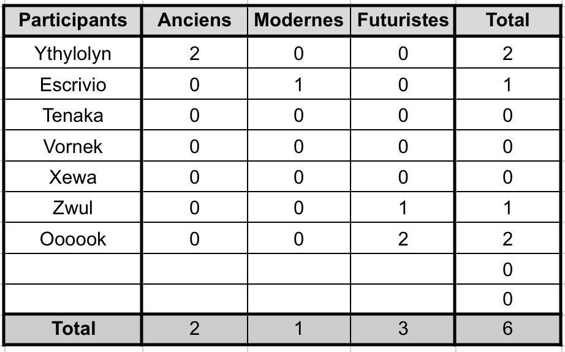
Task: Click the Anciens column header
Action: coord(194,20)
